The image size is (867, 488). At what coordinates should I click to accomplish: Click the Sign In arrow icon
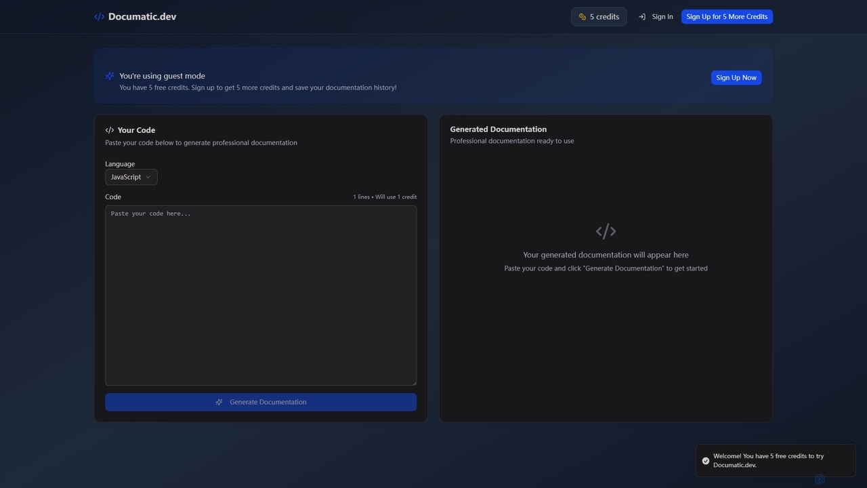coord(642,17)
